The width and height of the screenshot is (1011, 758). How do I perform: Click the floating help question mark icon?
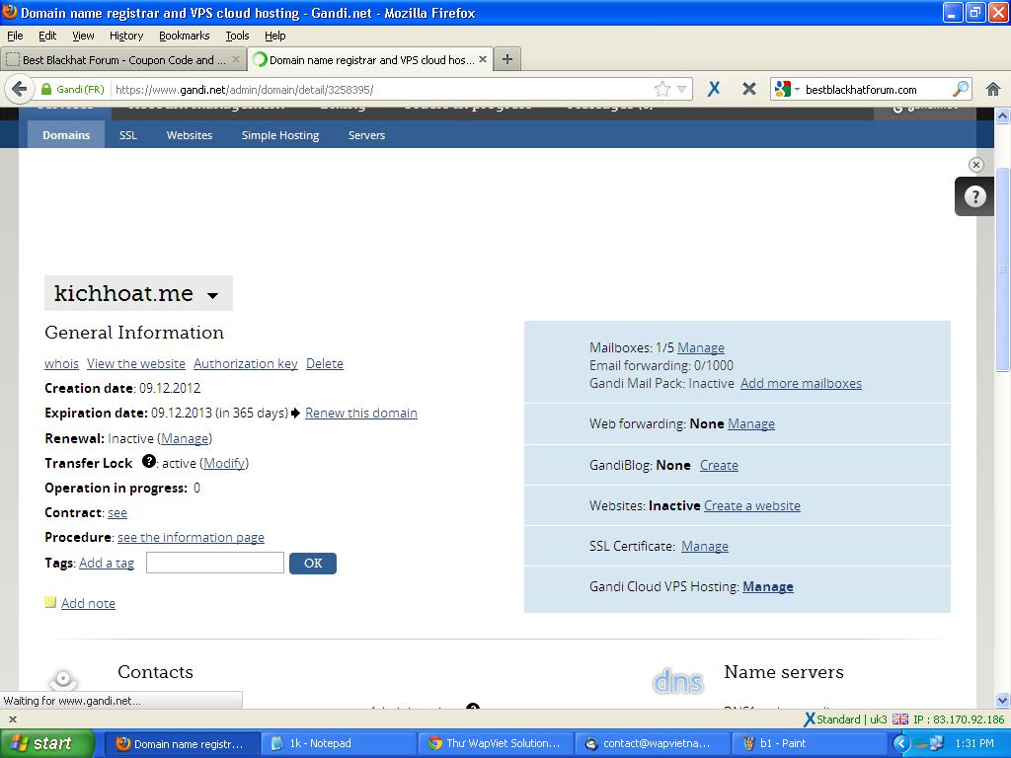(x=974, y=196)
